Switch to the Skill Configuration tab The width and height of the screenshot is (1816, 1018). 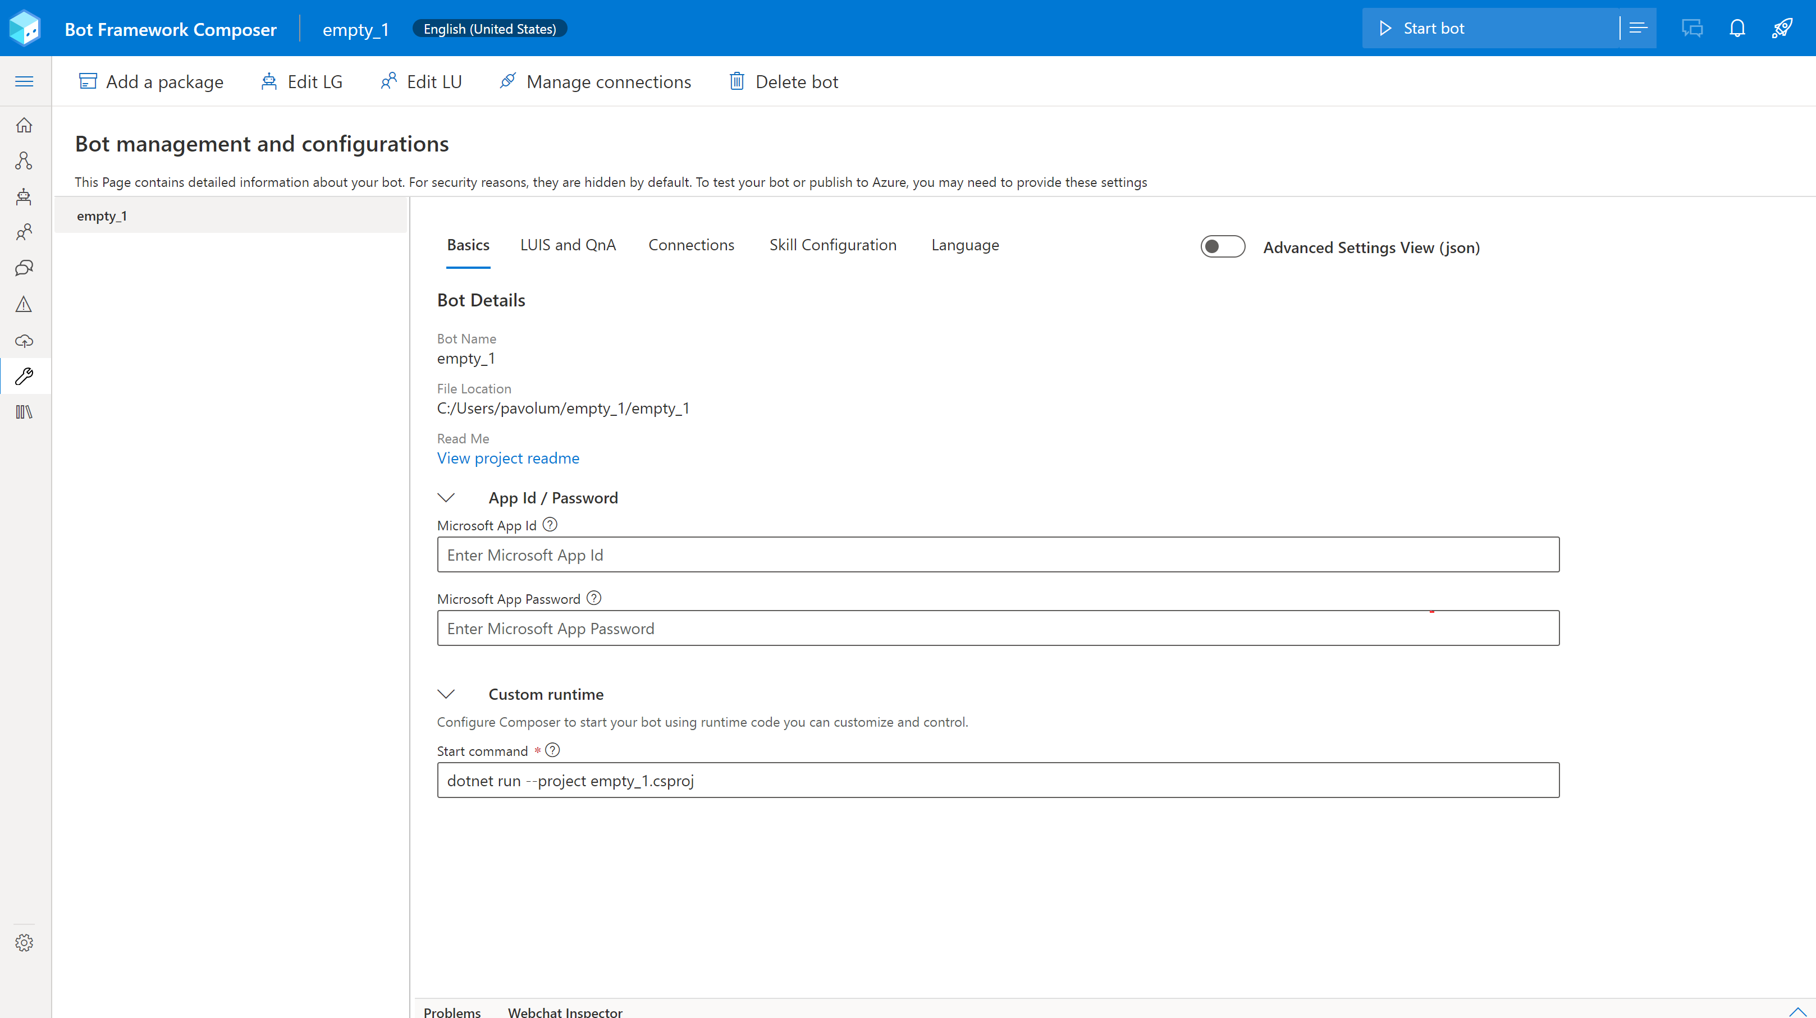coord(832,245)
